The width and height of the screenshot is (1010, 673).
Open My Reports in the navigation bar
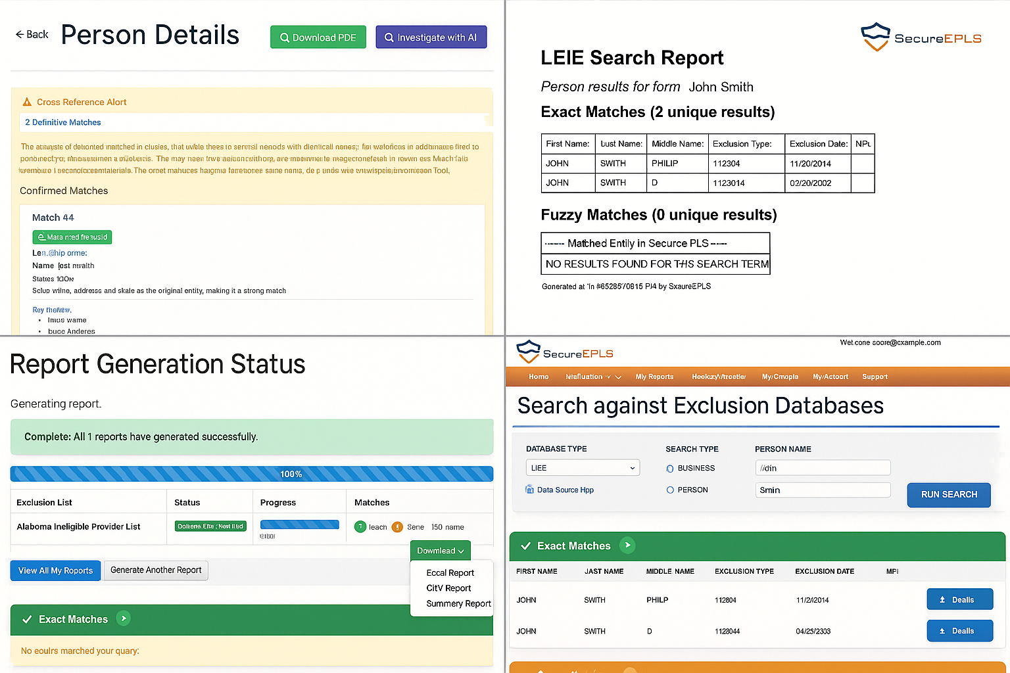coord(654,377)
